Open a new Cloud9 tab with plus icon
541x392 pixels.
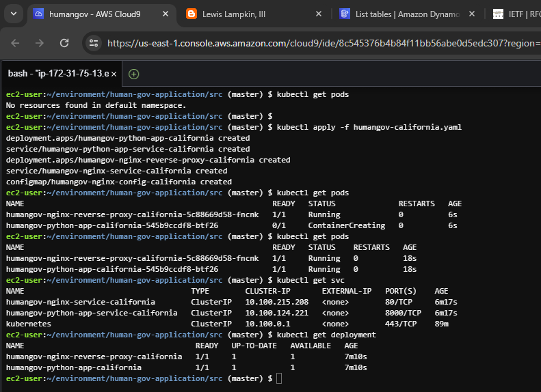point(133,74)
